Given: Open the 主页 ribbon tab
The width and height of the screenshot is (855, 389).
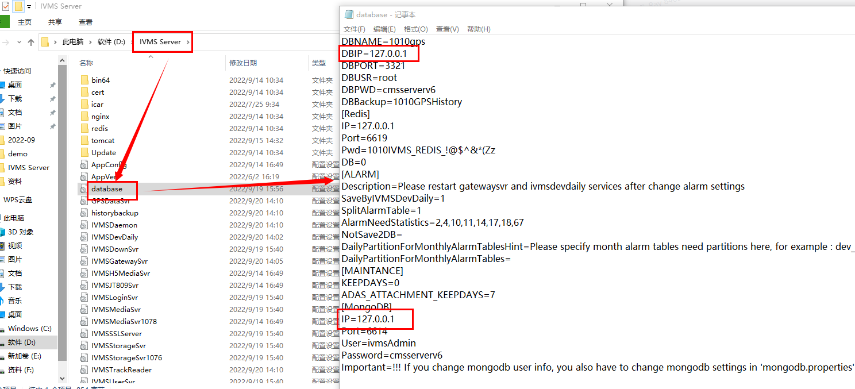Looking at the screenshot, I should pos(25,22).
